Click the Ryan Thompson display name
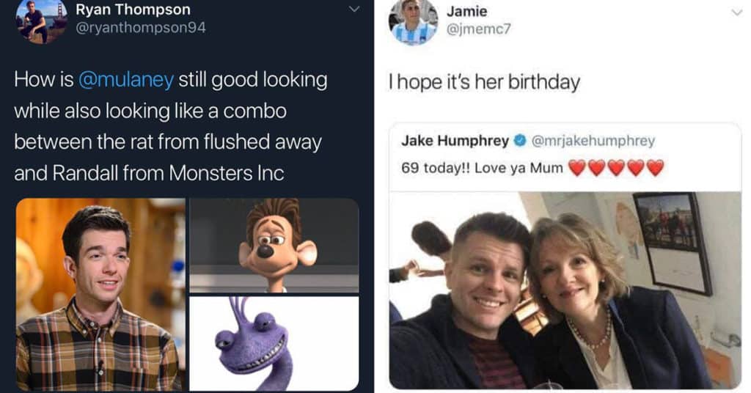This screenshot has width=751, height=393. (x=133, y=9)
